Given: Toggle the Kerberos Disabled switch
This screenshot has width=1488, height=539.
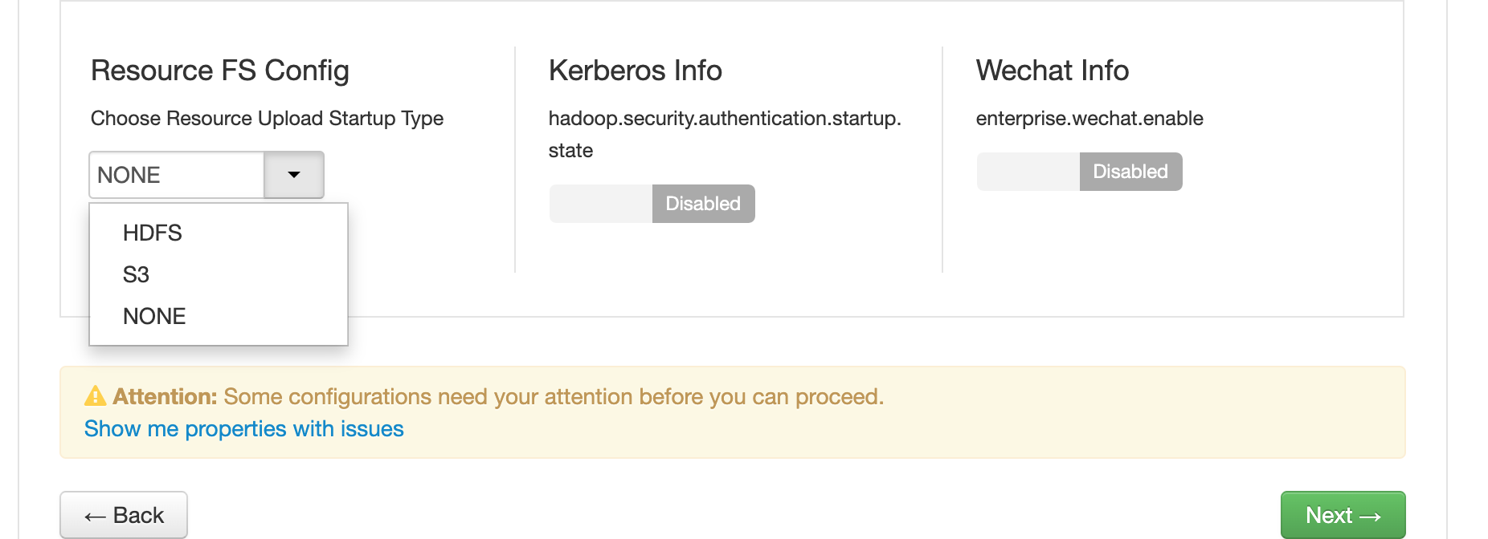Looking at the screenshot, I should (x=703, y=204).
